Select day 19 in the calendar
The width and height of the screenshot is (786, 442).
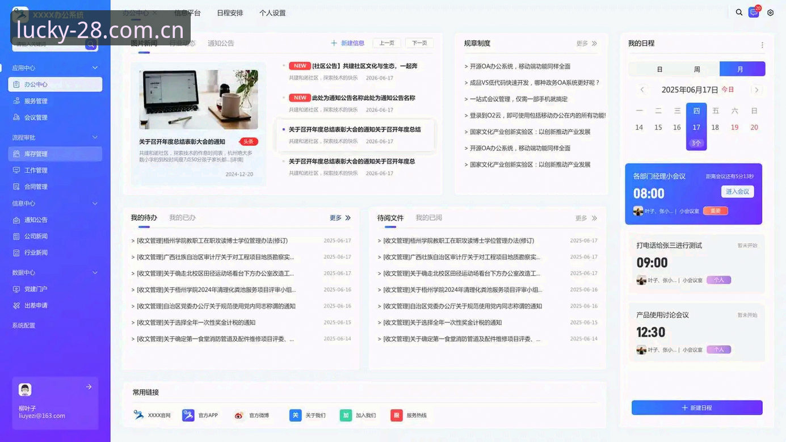pyautogui.click(x=734, y=128)
